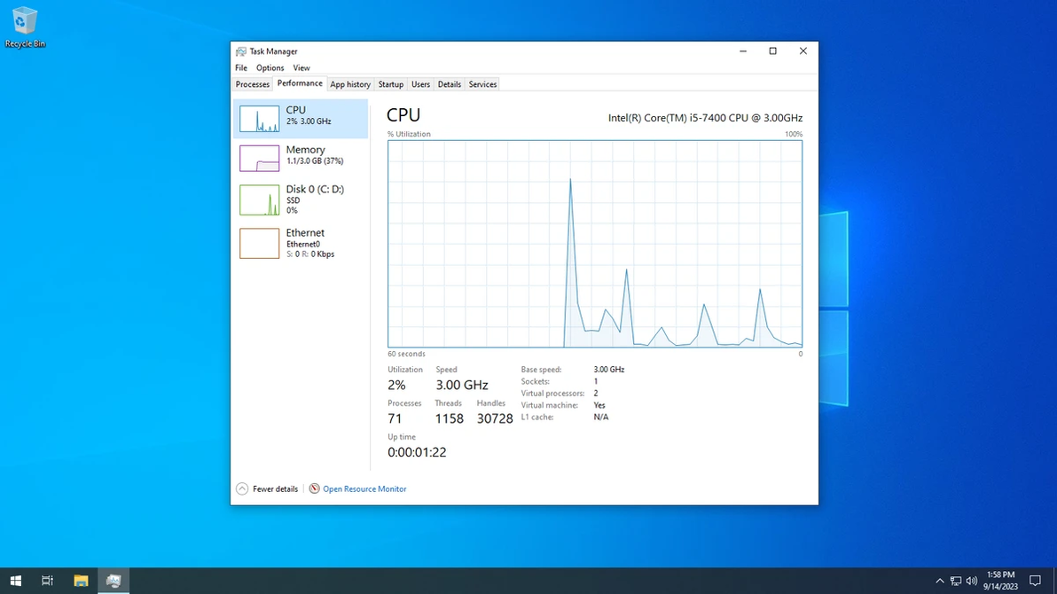Click the Virtual machine Yes row
Viewport: 1057px width, 594px height.
(x=563, y=405)
